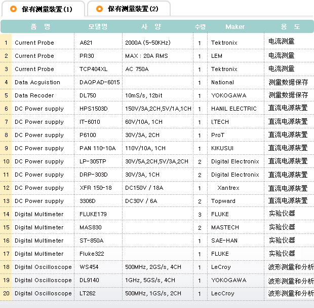Select model Fluke322
314x308 pixels.
tap(92, 254)
